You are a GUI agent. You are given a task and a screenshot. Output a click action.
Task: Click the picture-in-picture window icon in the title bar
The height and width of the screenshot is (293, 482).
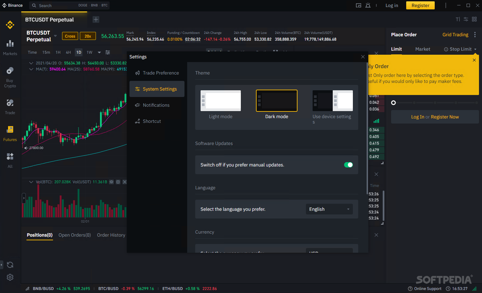point(359,5)
